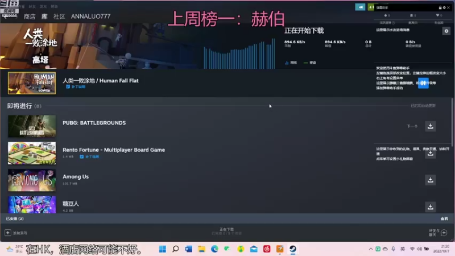This screenshot has height=256, width=455.
Task: Click the blue floating widget in the overlay
Action: click(x=423, y=83)
